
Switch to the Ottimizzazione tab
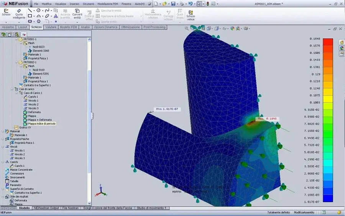130,27
